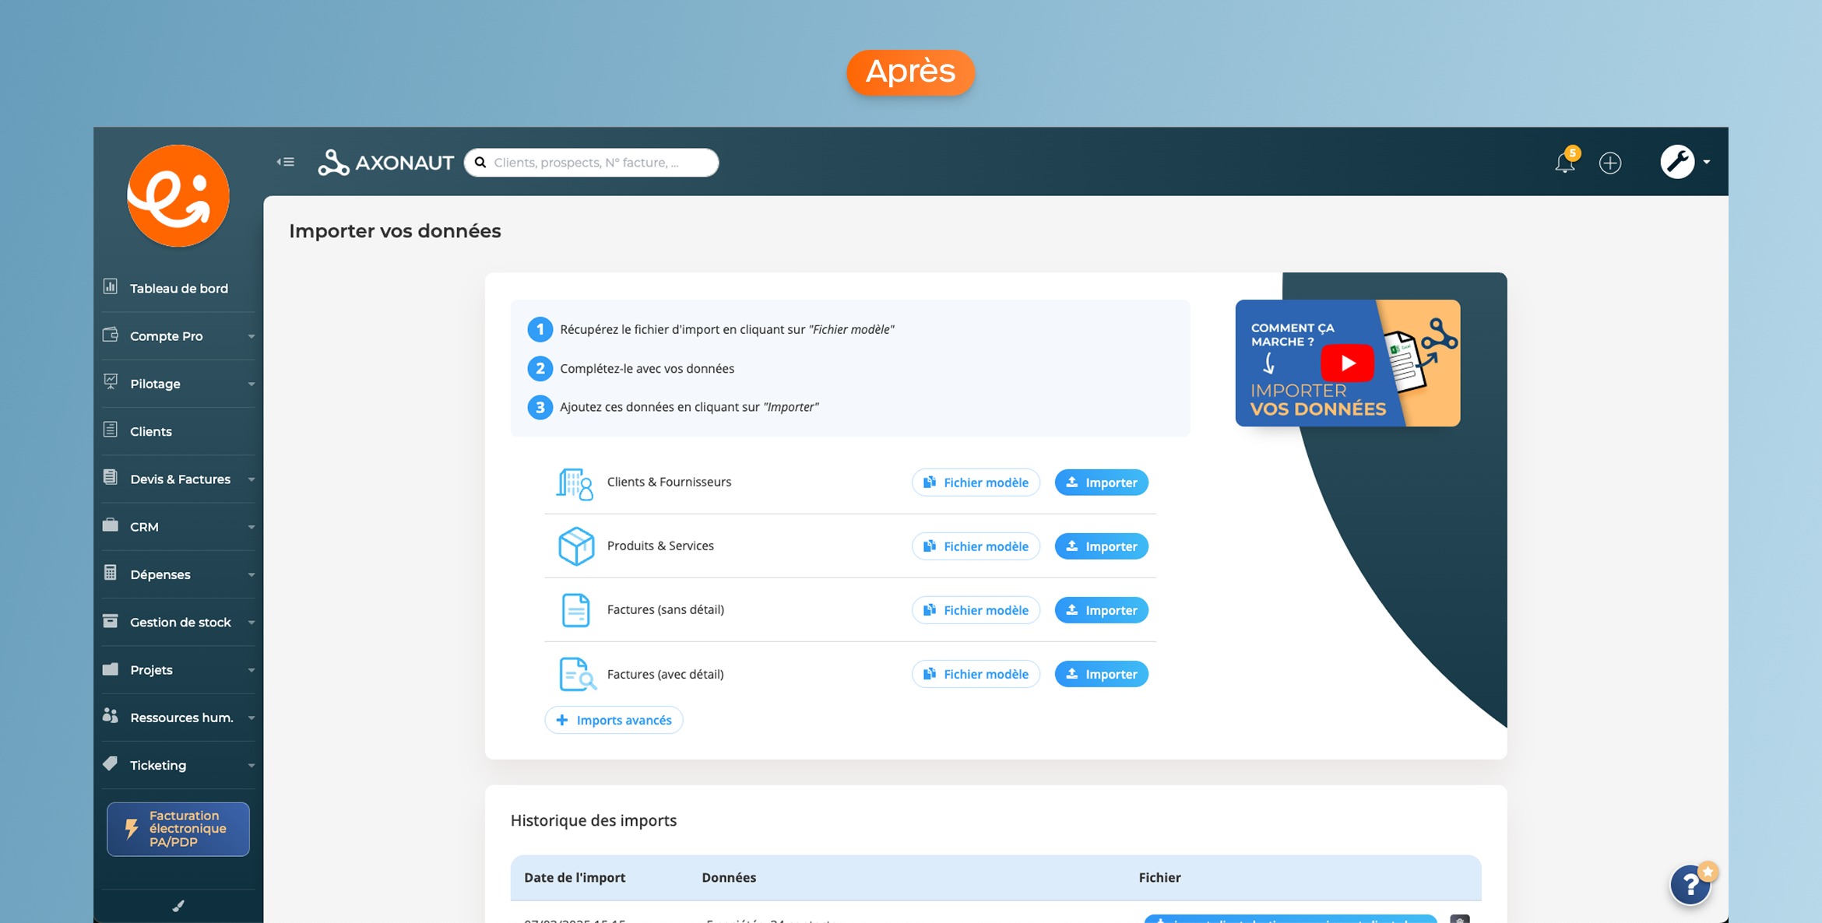The image size is (1822, 923).
Task: Go to Tableau de bord
Action: tap(178, 289)
